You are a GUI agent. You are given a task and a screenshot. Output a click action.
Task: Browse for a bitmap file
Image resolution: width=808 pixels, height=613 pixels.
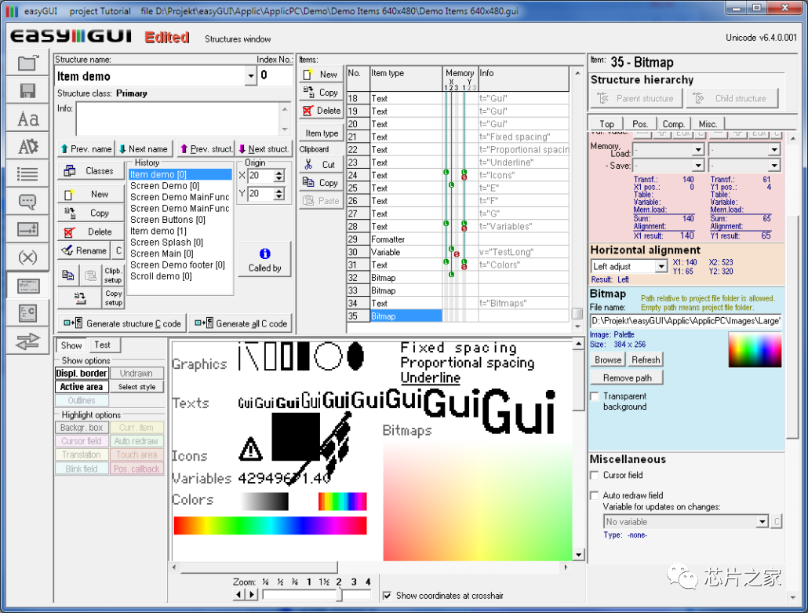(607, 359)
